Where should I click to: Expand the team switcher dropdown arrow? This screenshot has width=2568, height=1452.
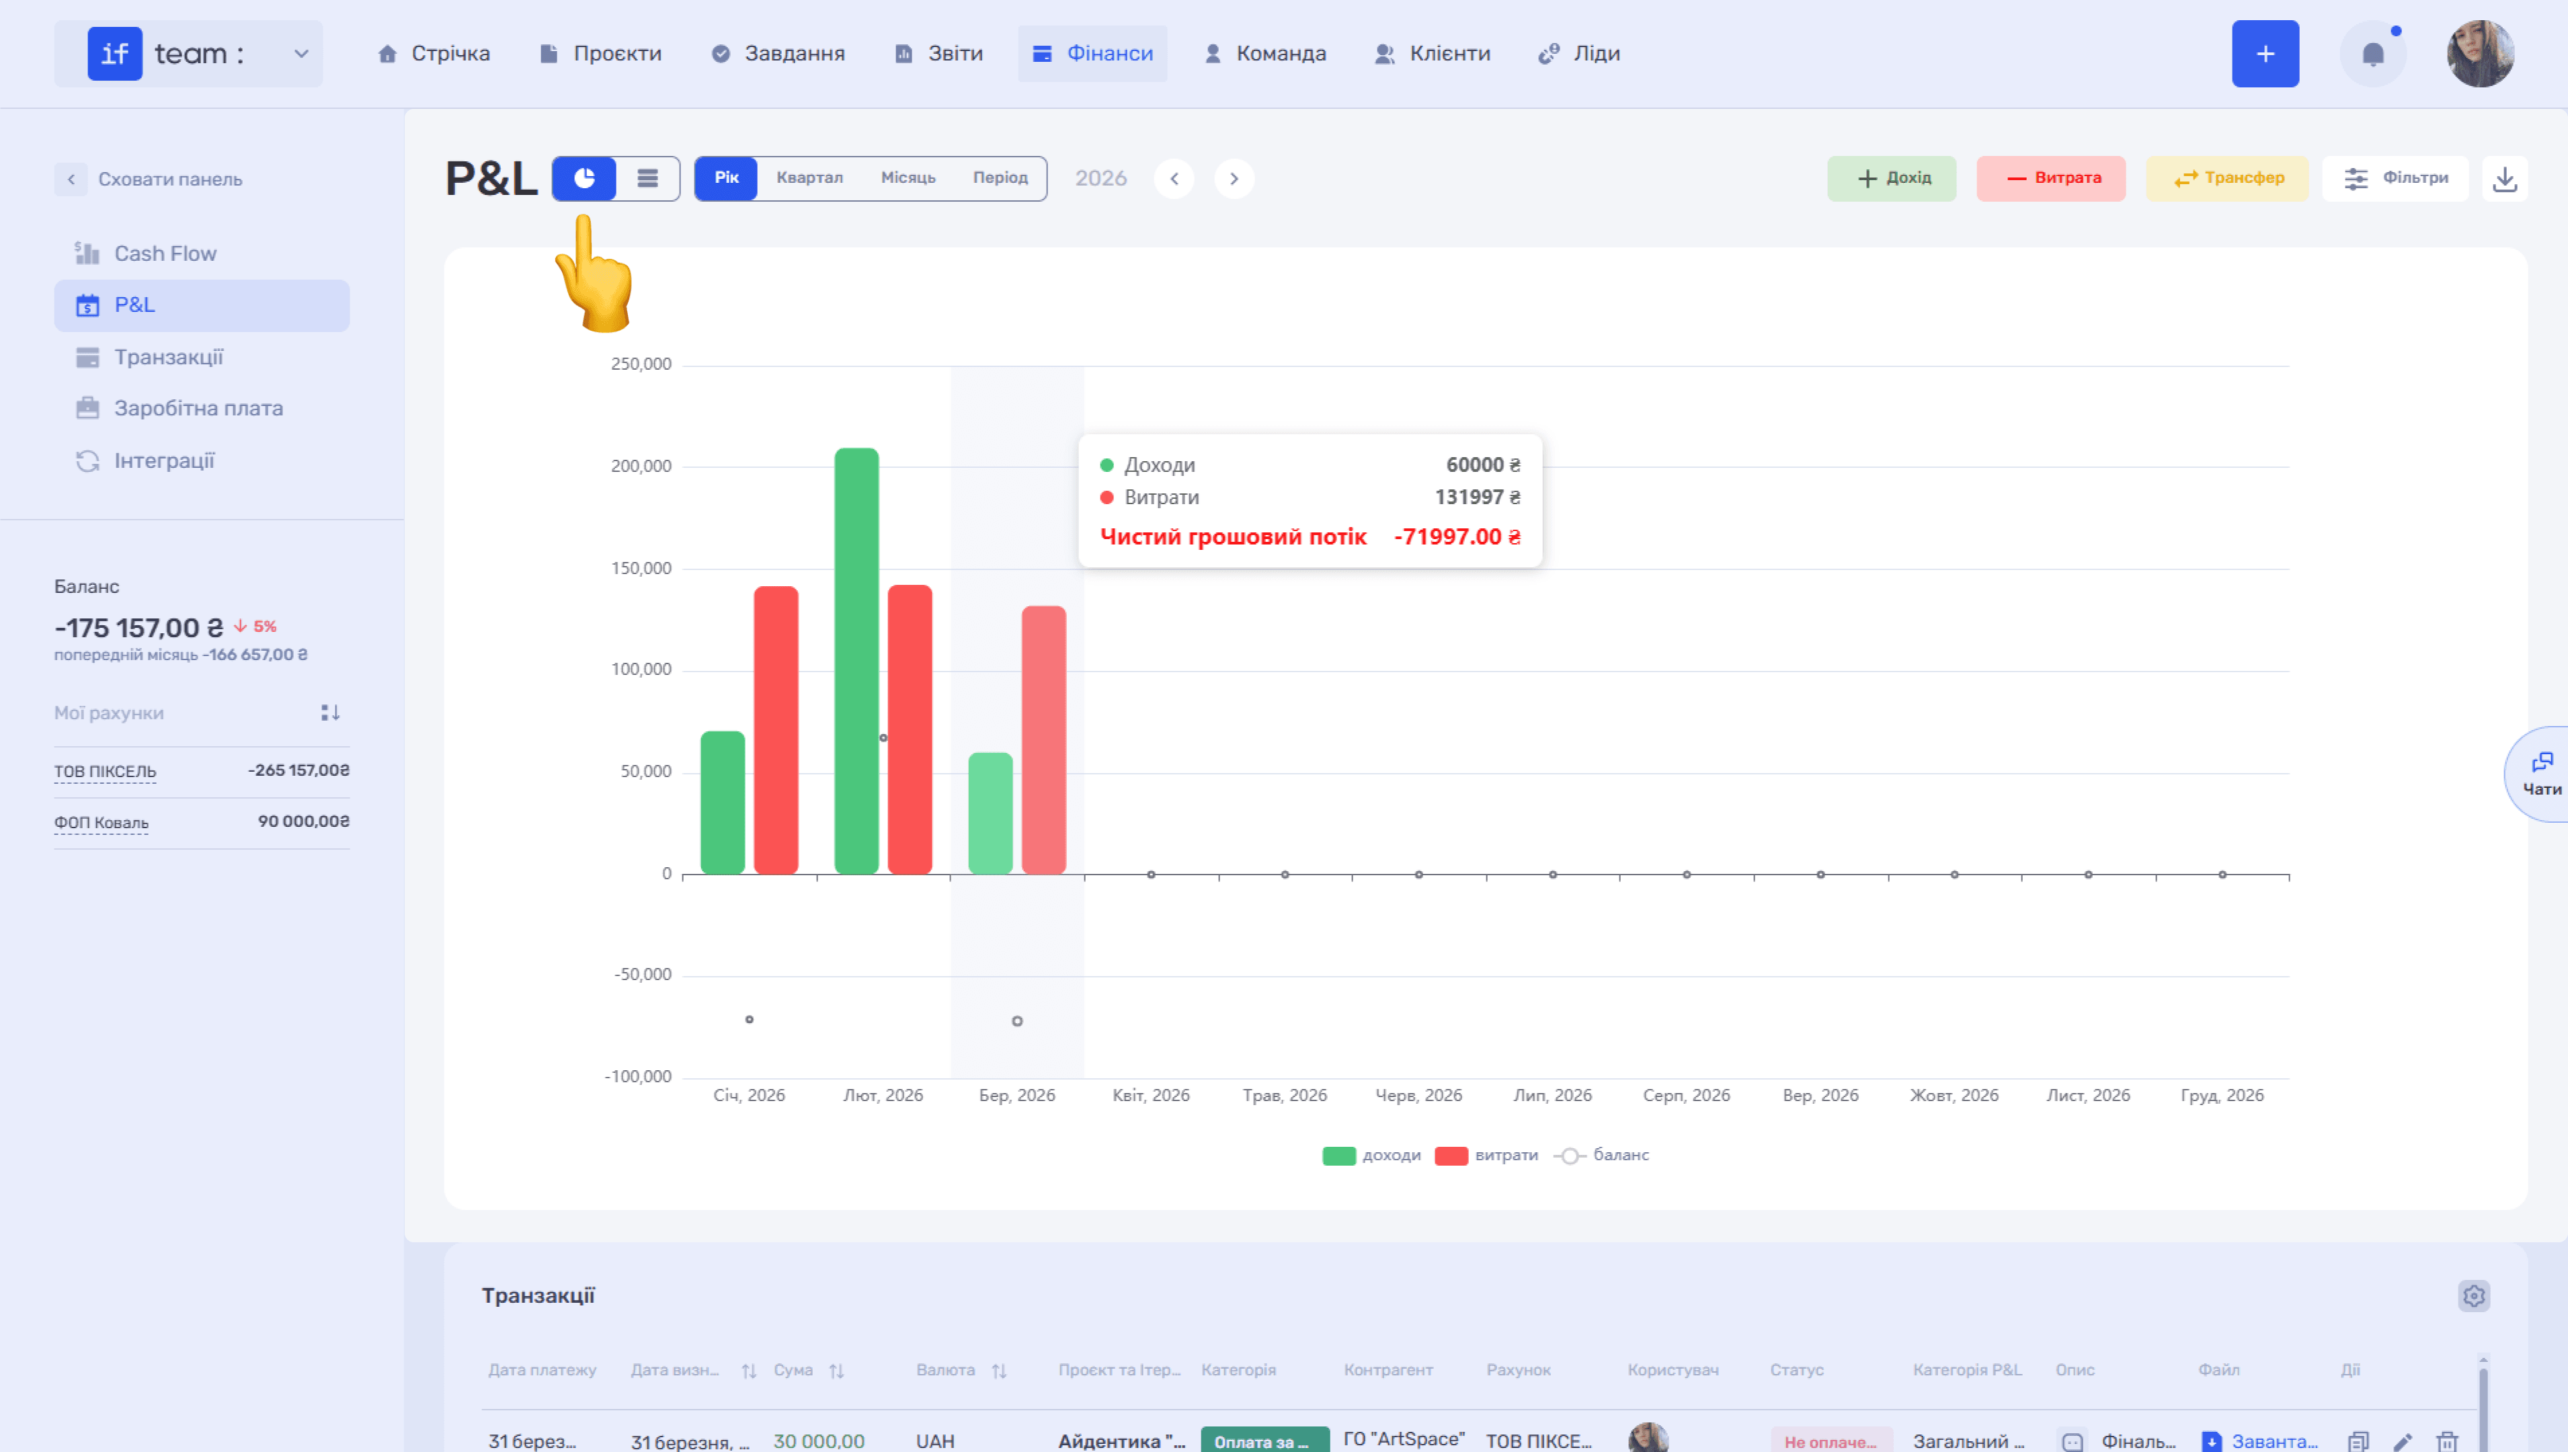301,54
